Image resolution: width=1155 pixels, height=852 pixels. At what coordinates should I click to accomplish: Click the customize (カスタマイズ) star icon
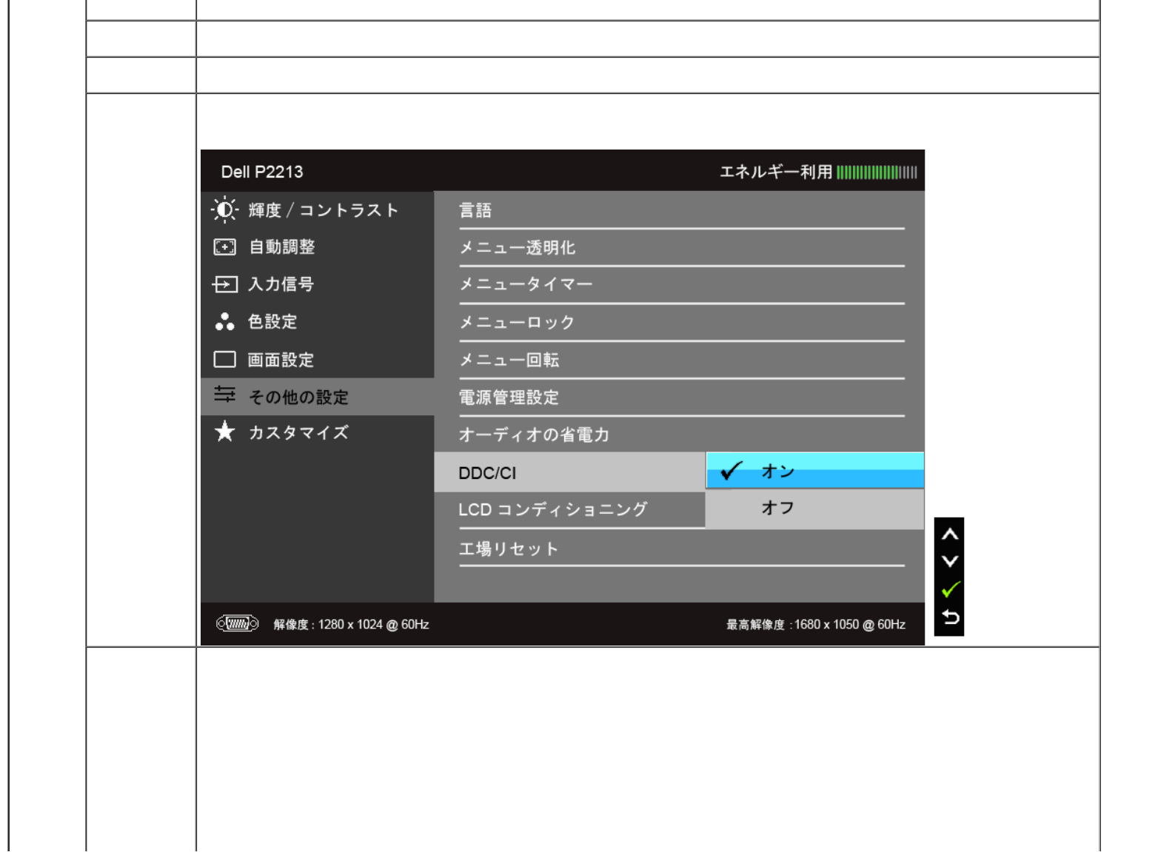pyautogui.click(x=224, y=432)
